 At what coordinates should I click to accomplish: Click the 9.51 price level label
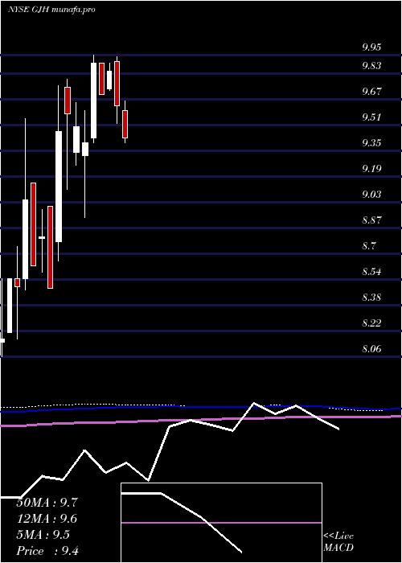[371, 117]
